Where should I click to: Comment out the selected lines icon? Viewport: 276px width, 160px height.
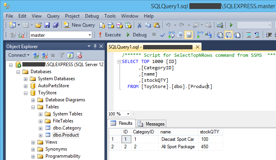click(249, 35)
